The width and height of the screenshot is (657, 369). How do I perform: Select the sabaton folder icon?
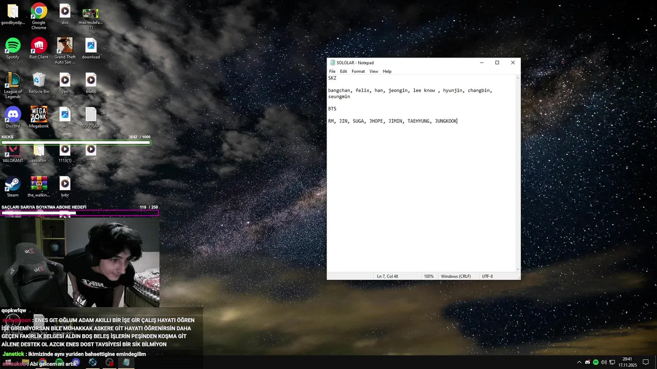click(38, 153)
